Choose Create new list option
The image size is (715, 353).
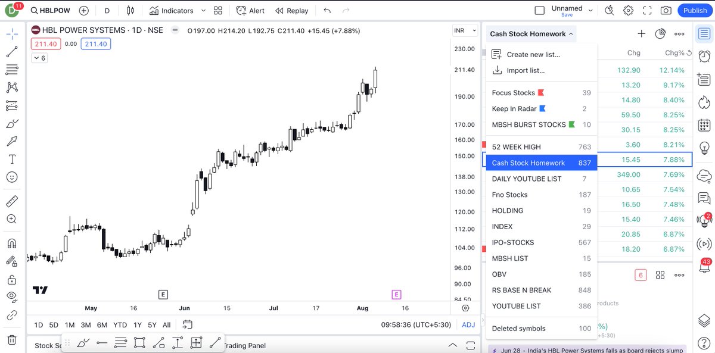point(542,54)
